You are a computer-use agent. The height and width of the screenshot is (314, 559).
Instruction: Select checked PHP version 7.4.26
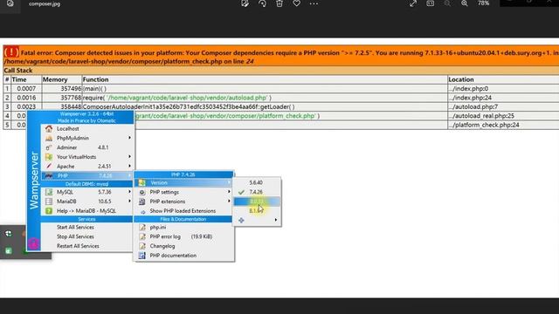coord(257,192)
